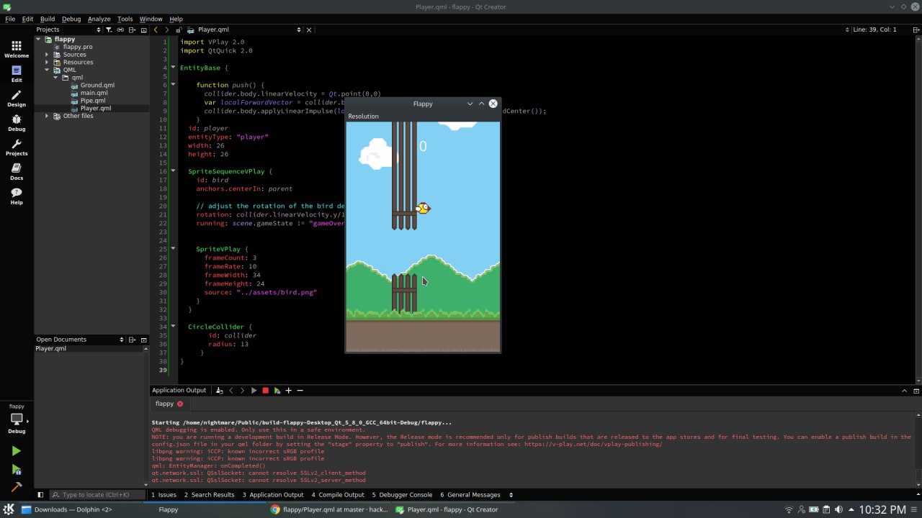Build project with the hammer icon

pos(16,487)
